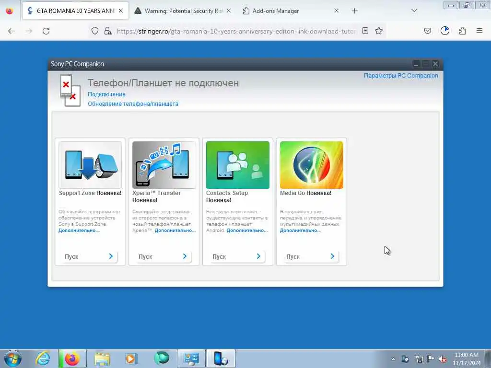Click the disconnected phone/tablet status icon
Screen dimensions: 491x368
pos(70,90)
